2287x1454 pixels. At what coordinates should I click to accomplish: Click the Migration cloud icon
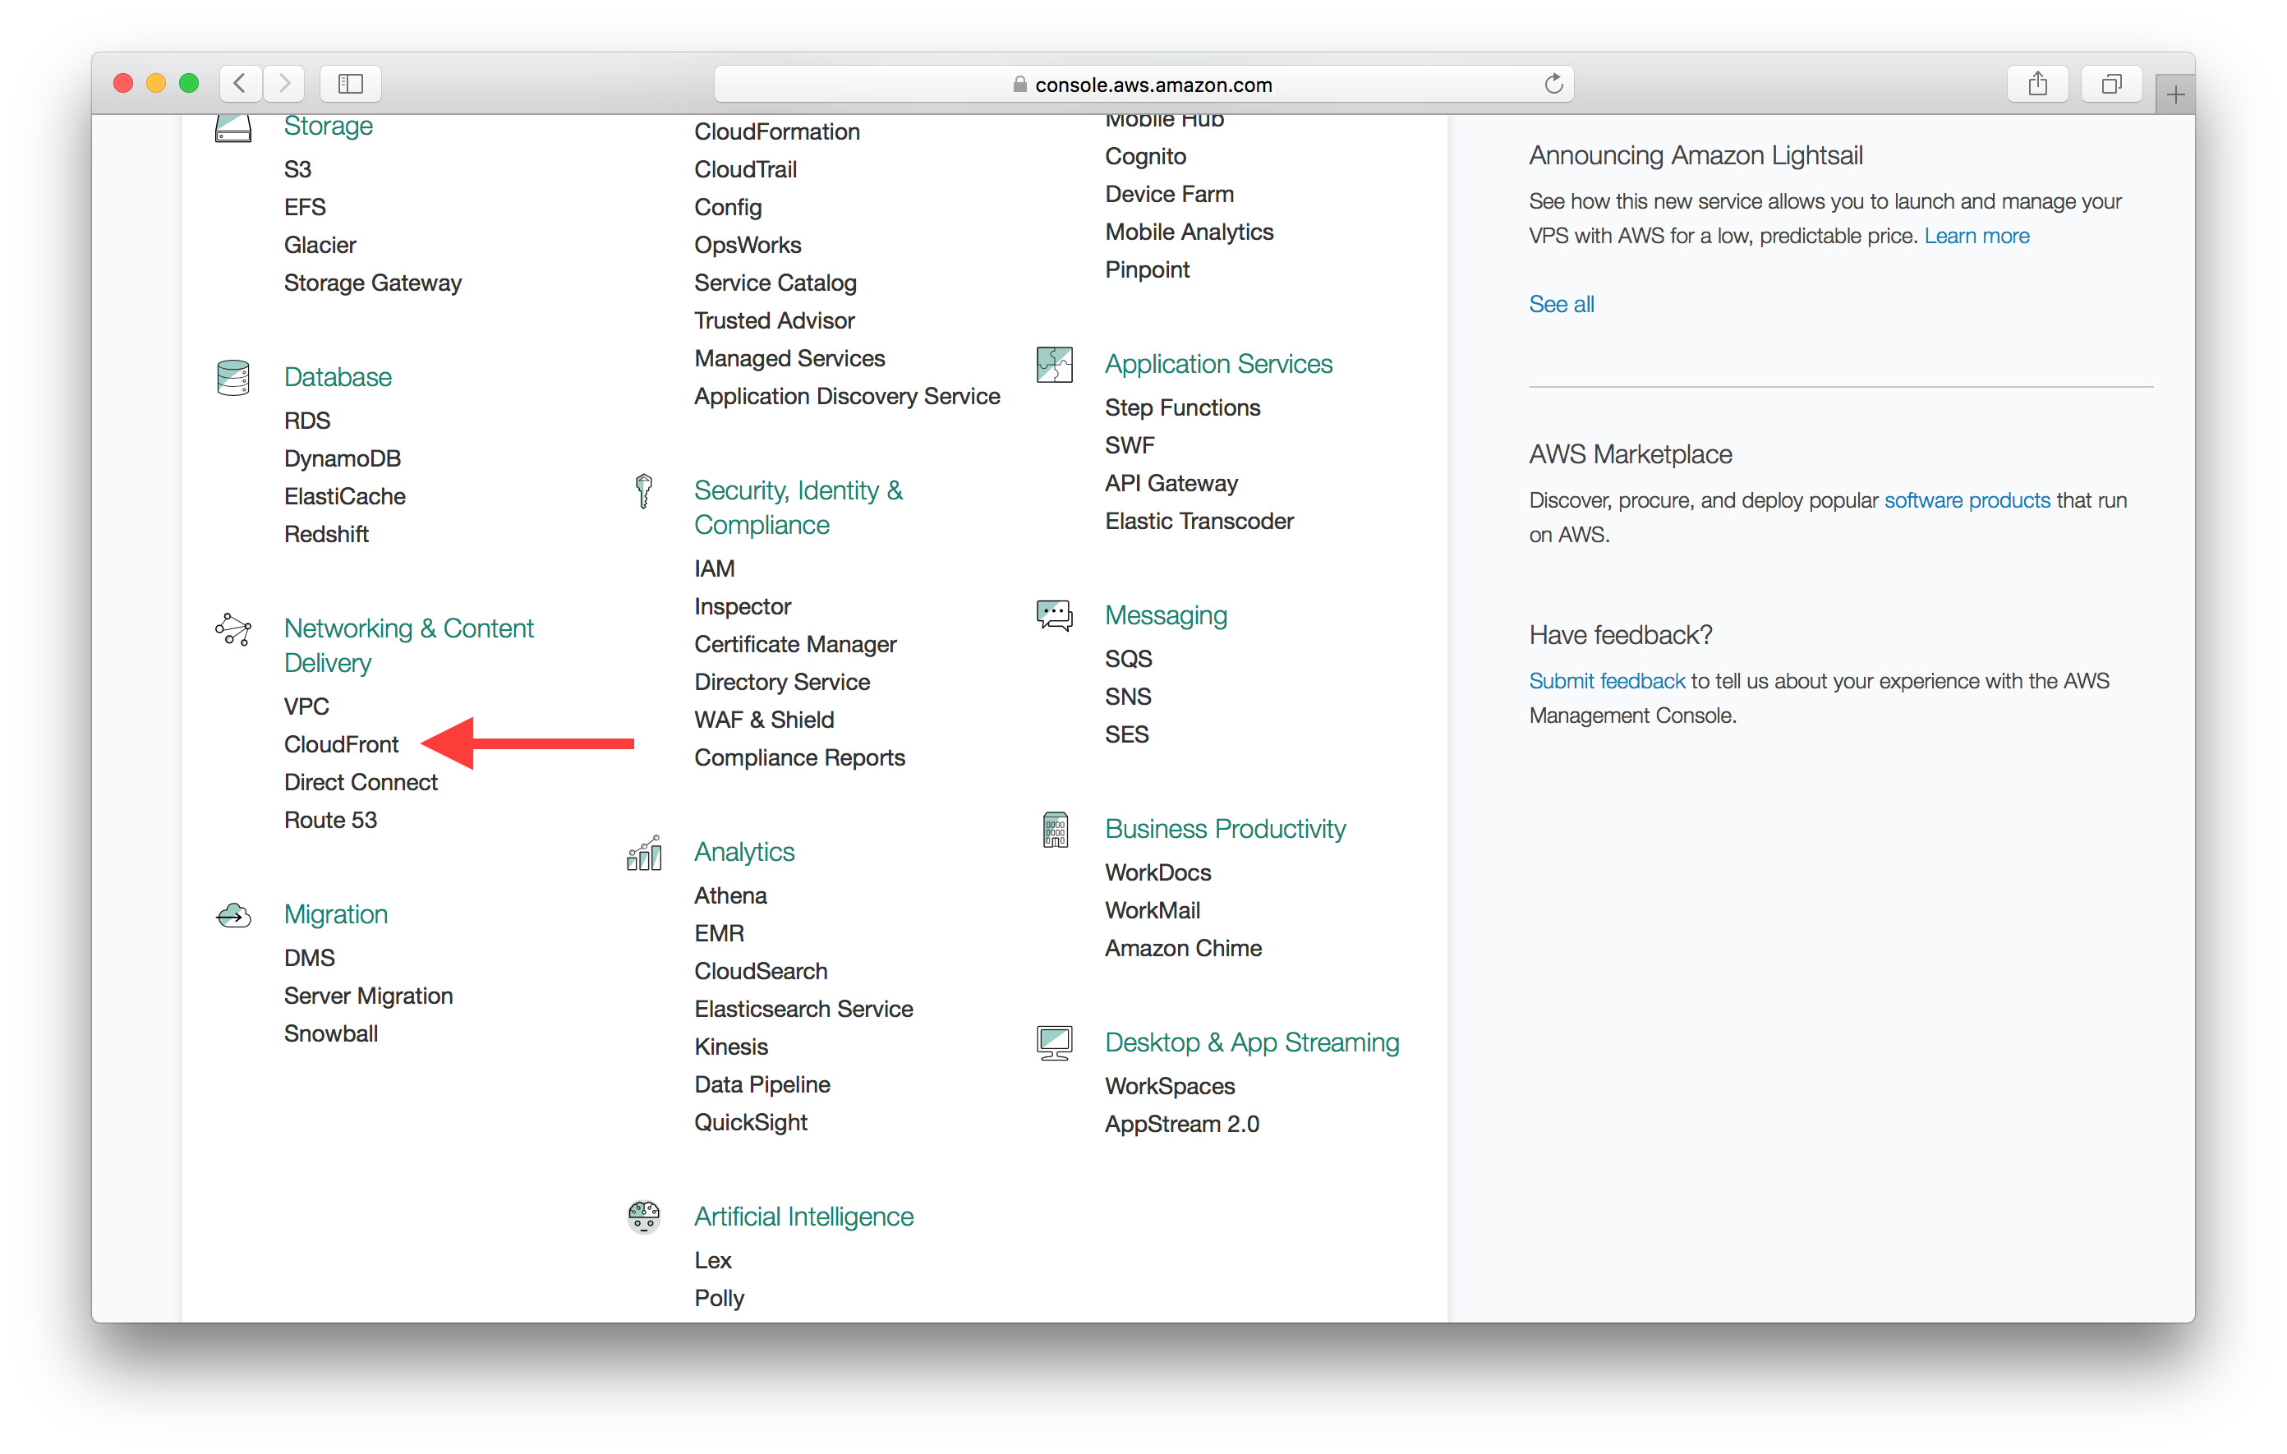(x=232, y=915)
